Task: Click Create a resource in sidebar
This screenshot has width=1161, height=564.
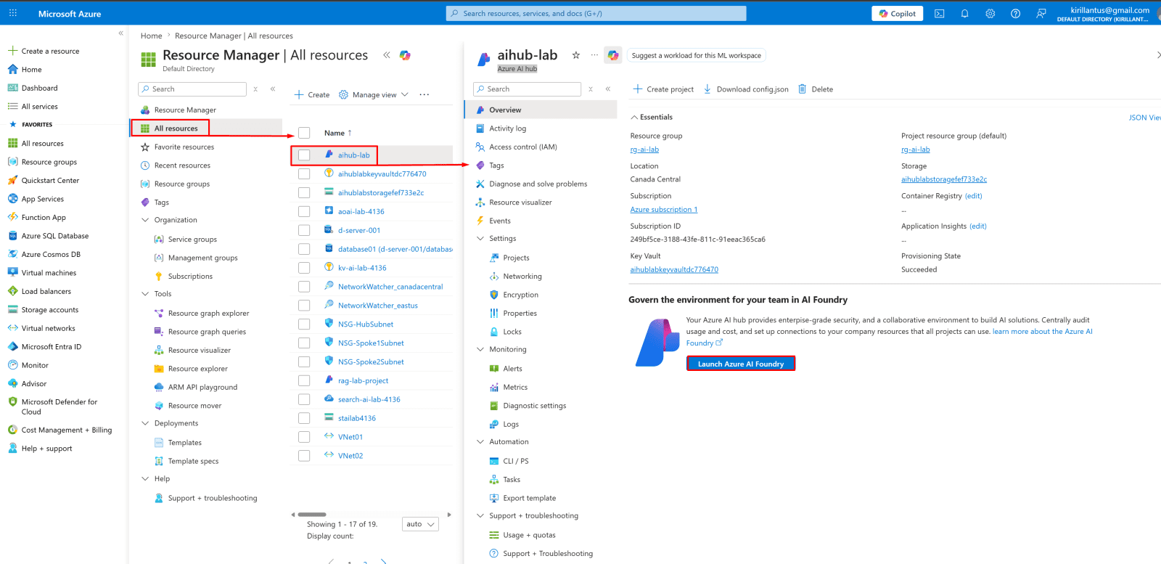Action: click(50, 51)
